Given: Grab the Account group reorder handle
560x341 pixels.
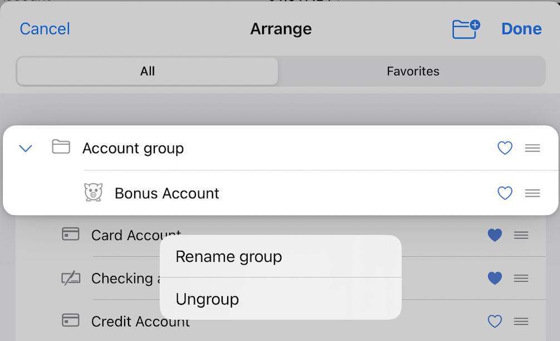Looking at the screenshot, I should coord(532,148).
